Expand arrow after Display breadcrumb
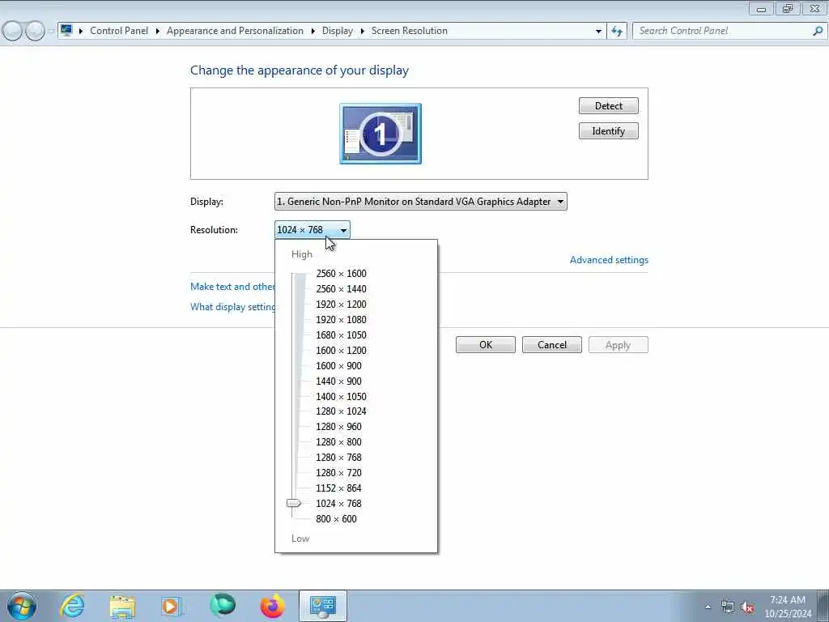 pyautogui.click(x=362, y=32)
